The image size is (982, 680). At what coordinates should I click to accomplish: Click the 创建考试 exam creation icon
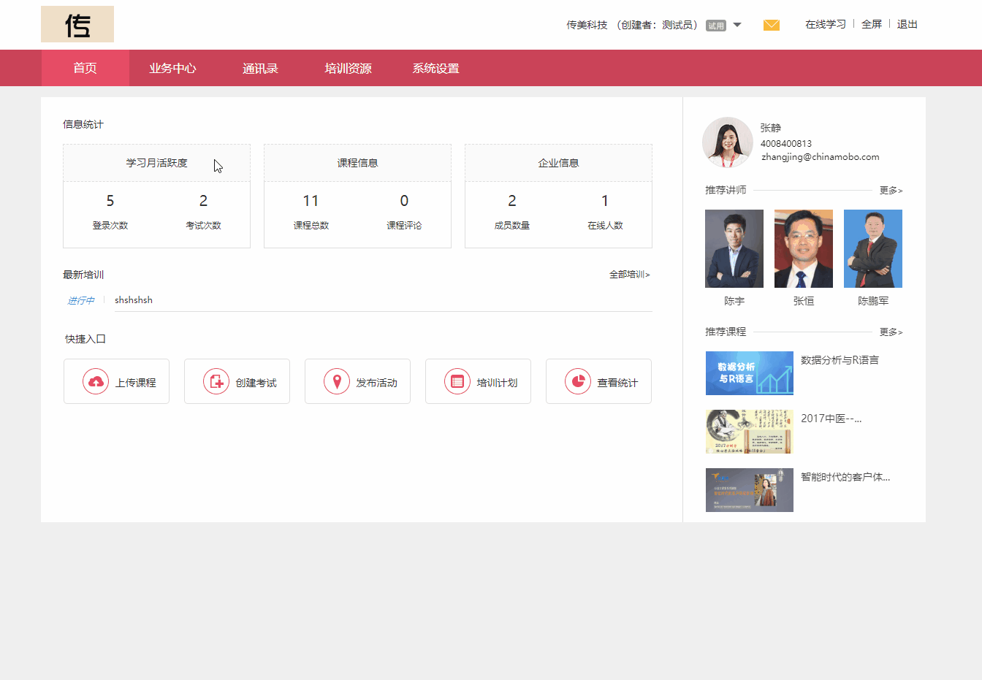(216, 381)
